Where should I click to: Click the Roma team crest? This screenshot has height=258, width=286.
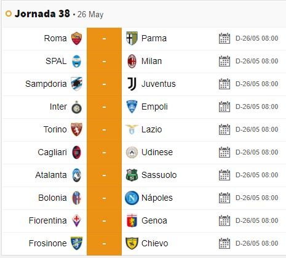[x=76, y=38]
